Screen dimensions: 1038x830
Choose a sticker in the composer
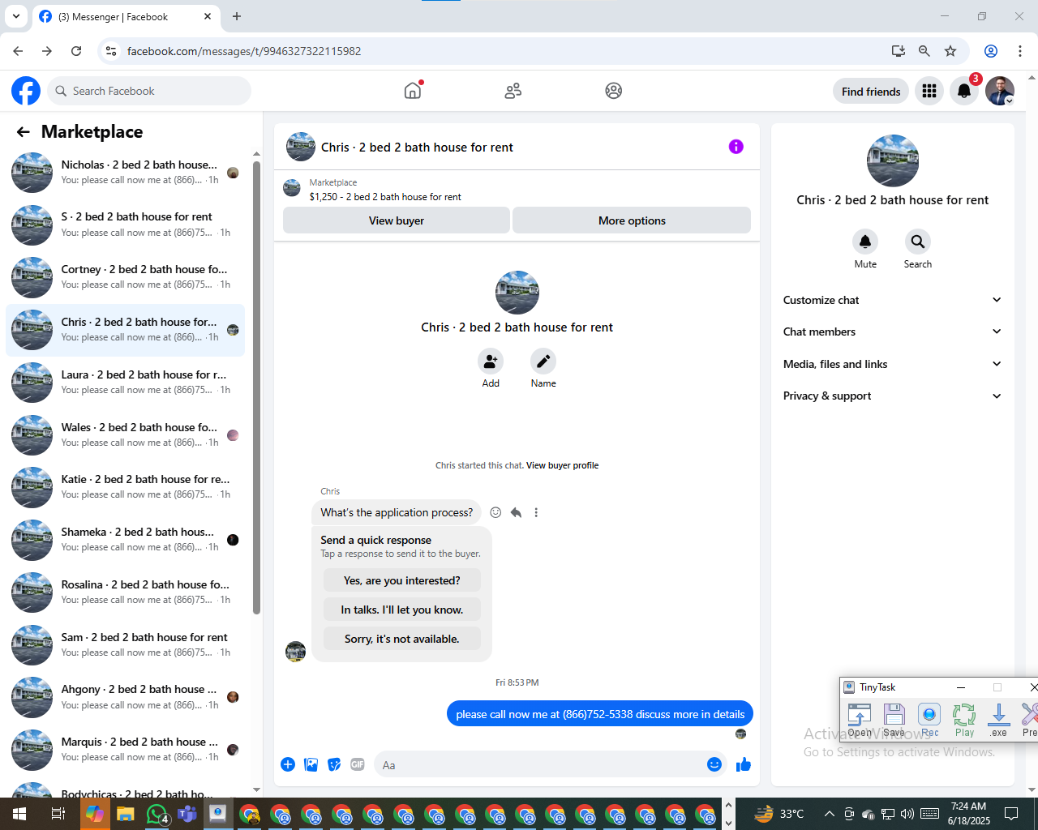pyautogui.click(x=334, y=764)
